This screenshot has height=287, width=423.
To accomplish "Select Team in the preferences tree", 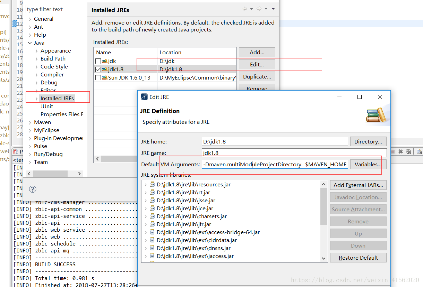I will point(41,162).
